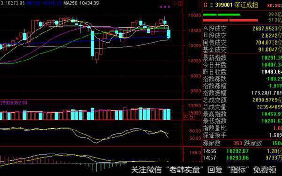
Task: Select the index code 399001
Action: [x=224, y=5]
